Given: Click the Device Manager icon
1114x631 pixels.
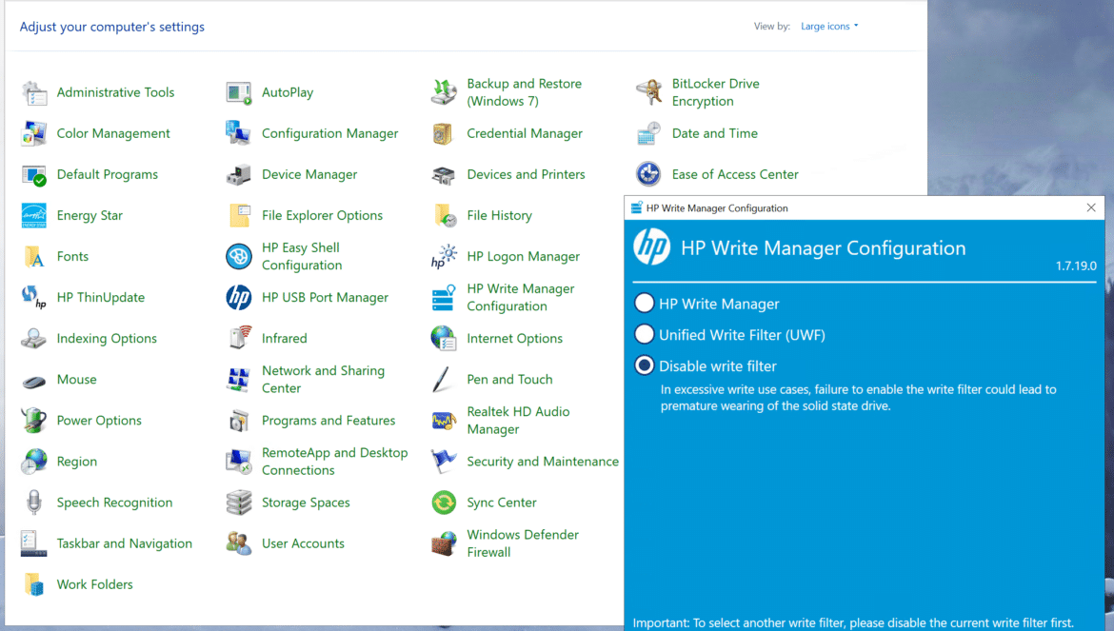Looking at the screenshot, I should pos(239,174).
